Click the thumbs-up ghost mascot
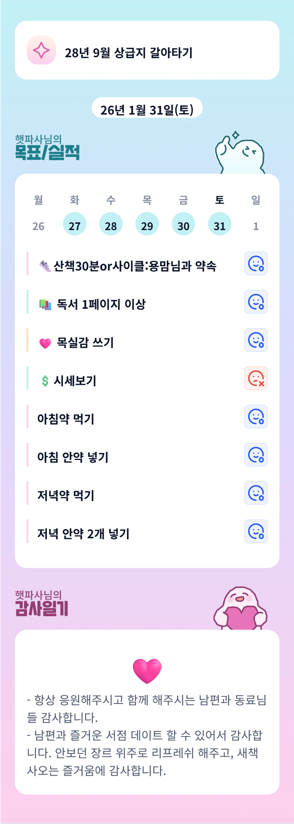 [240, 154]
